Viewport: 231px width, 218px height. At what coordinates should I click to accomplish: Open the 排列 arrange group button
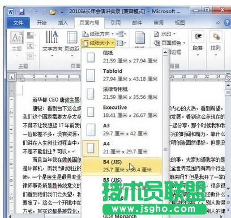pyautogui.click(x=216, y=44)
